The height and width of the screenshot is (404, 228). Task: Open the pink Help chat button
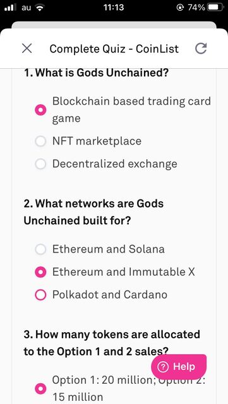click(x=179, y=366)
